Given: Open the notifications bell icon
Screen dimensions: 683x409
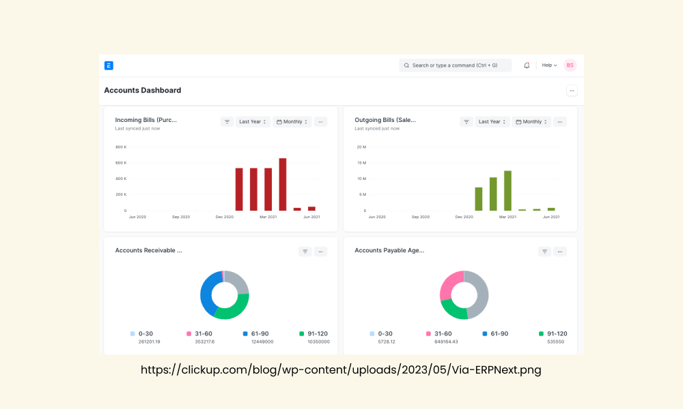Looking at the screenshot, I should point(527,65).
